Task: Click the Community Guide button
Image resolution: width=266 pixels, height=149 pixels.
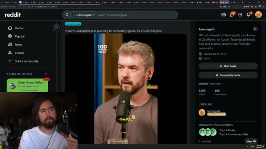Action: pyautogui.click(x=228, y=75)
